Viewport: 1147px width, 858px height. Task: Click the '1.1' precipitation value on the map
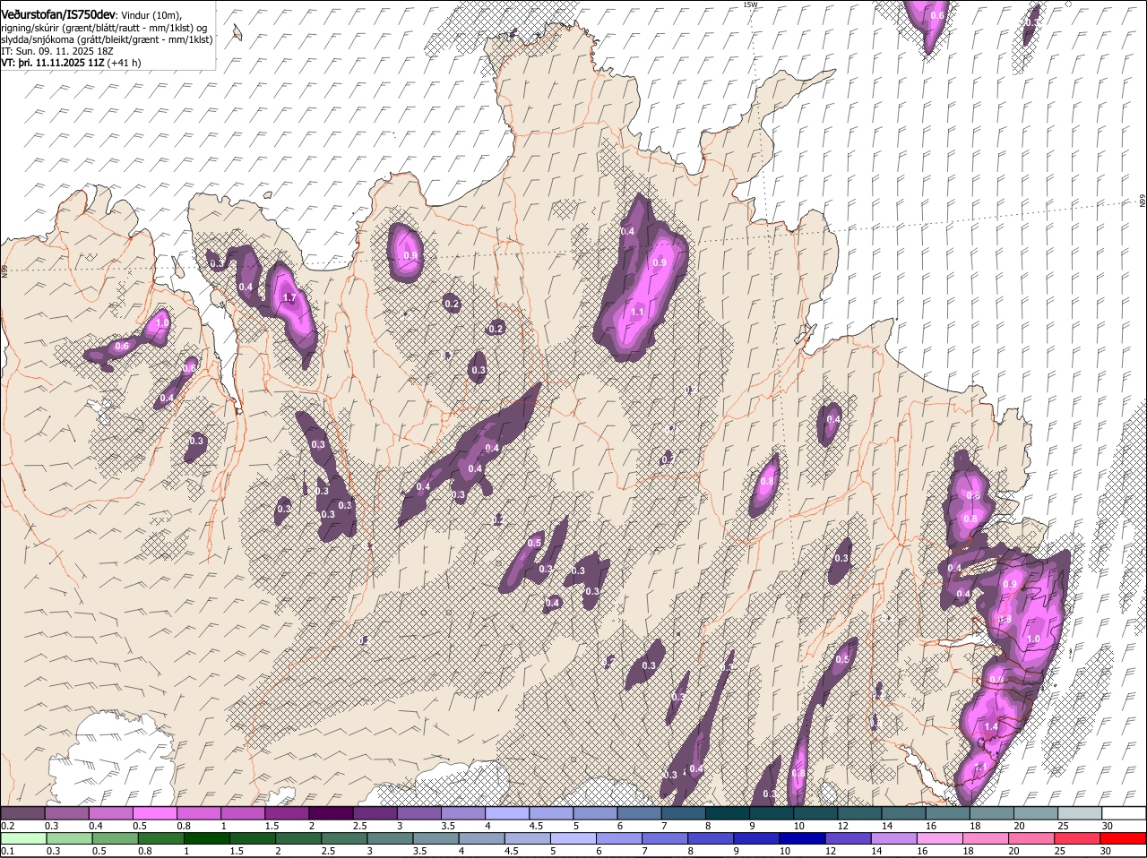(638, 313)
